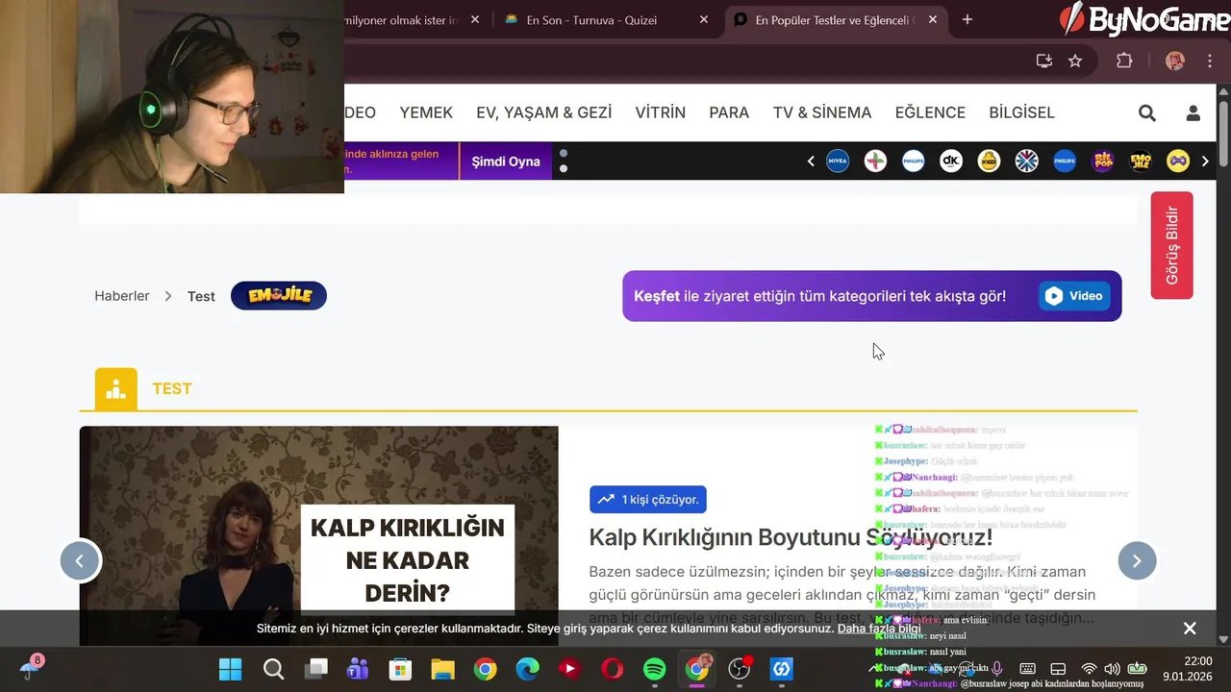Open the PARA menu category
Screen dimensions: 1231x692
tap(729, 112)
